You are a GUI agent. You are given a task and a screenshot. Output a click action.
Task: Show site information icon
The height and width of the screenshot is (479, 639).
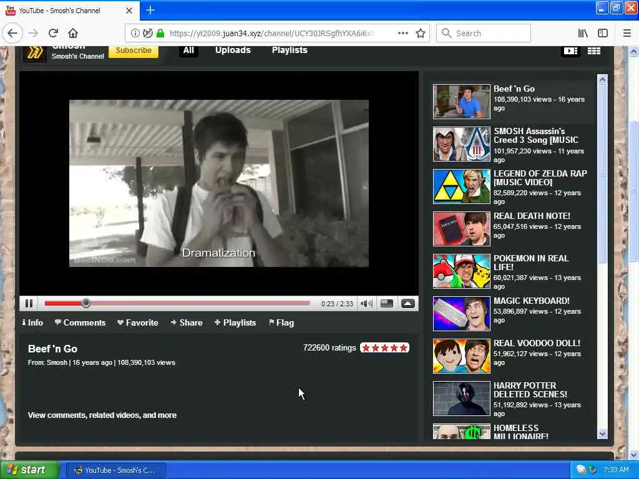[x=135, y=33]
